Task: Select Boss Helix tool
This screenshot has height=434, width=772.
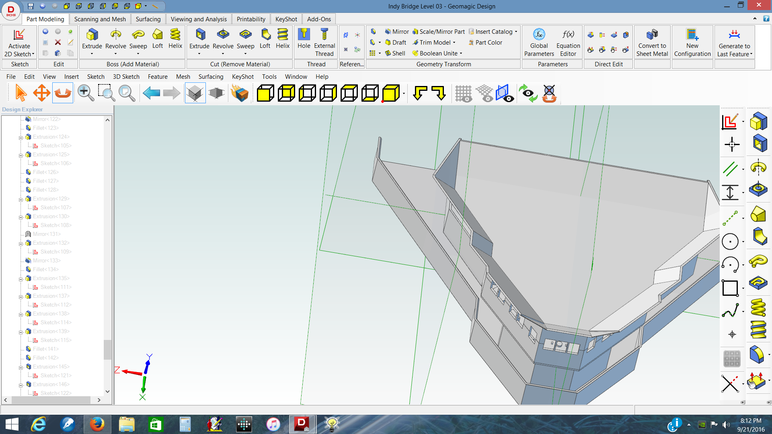Action: point(175,39)
